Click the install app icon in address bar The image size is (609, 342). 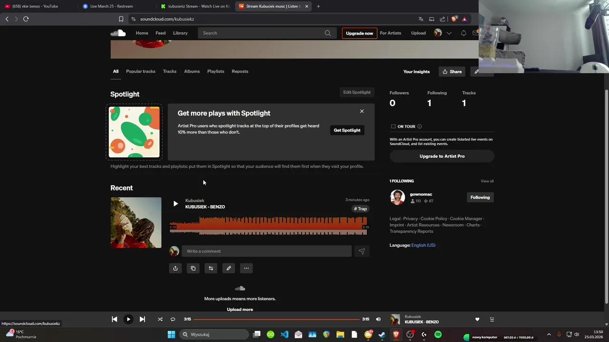coord(432,19)
